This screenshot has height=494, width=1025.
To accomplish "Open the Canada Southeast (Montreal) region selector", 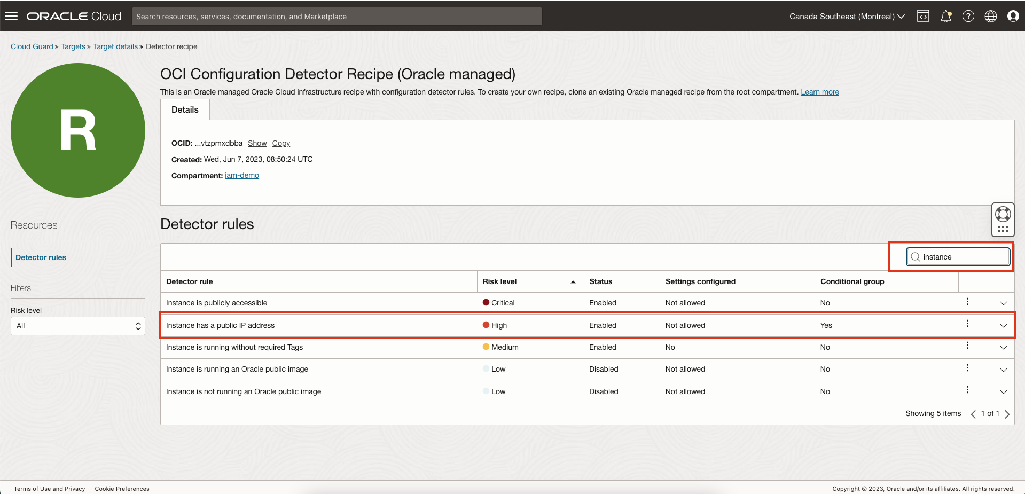I will (x=847, y=17).
